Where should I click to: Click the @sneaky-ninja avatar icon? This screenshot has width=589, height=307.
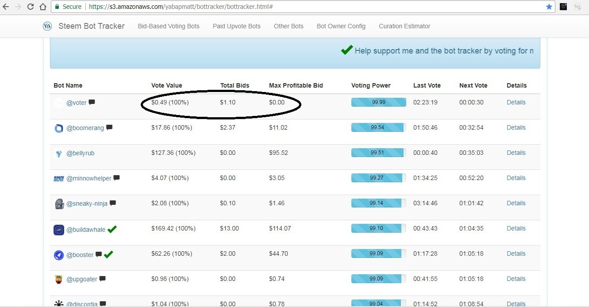point(59,204)
